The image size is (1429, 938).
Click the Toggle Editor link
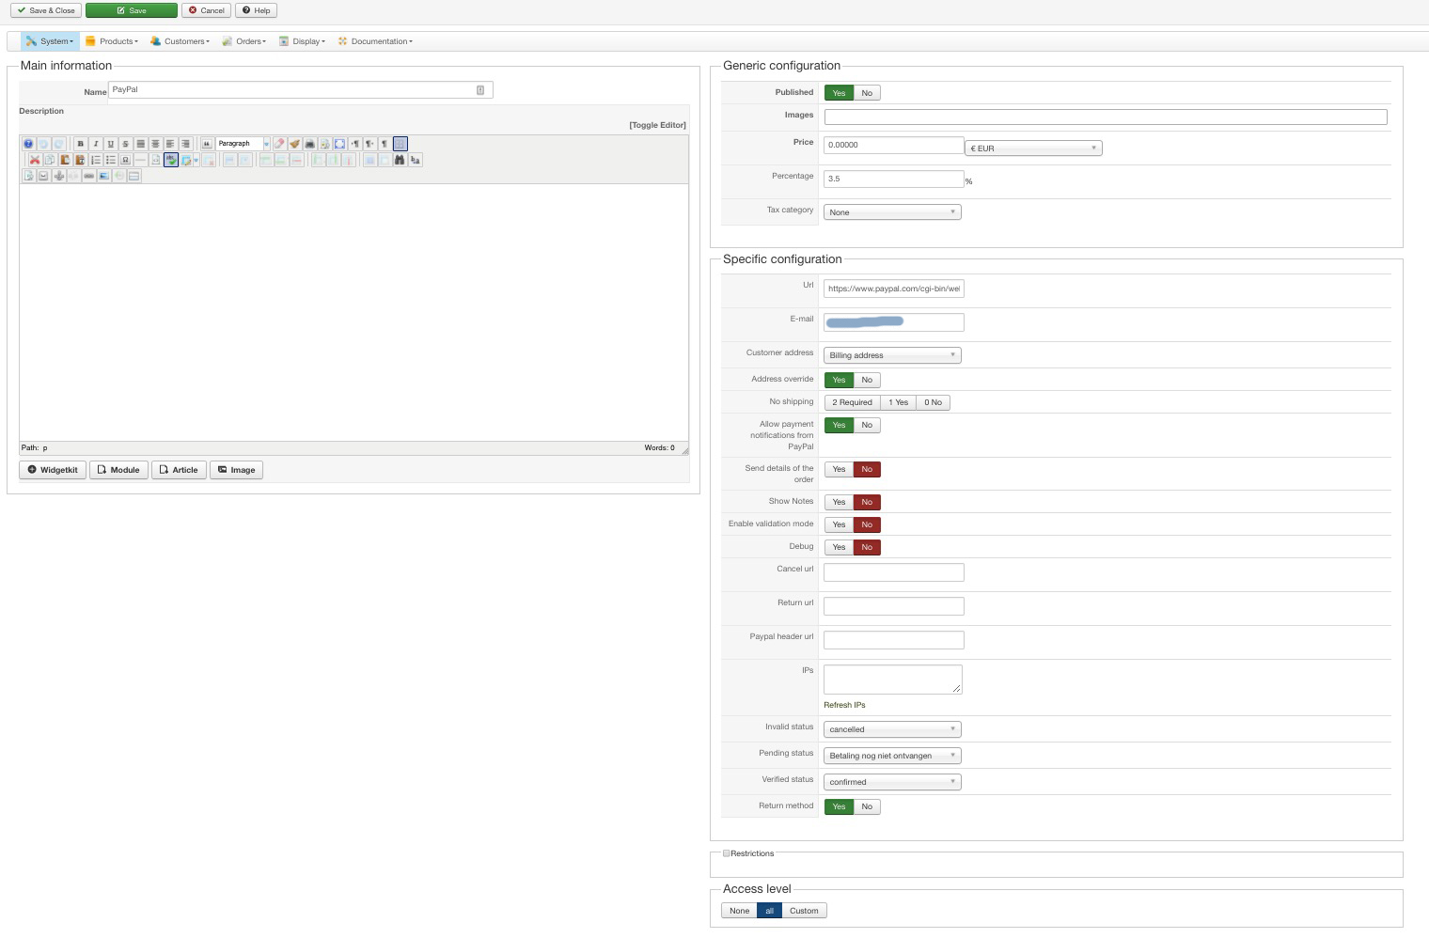[657, 125]
